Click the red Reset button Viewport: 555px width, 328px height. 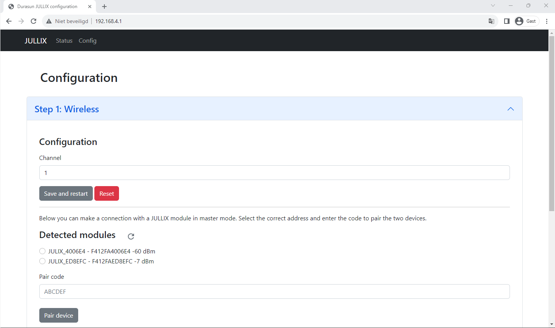point(107,193)
